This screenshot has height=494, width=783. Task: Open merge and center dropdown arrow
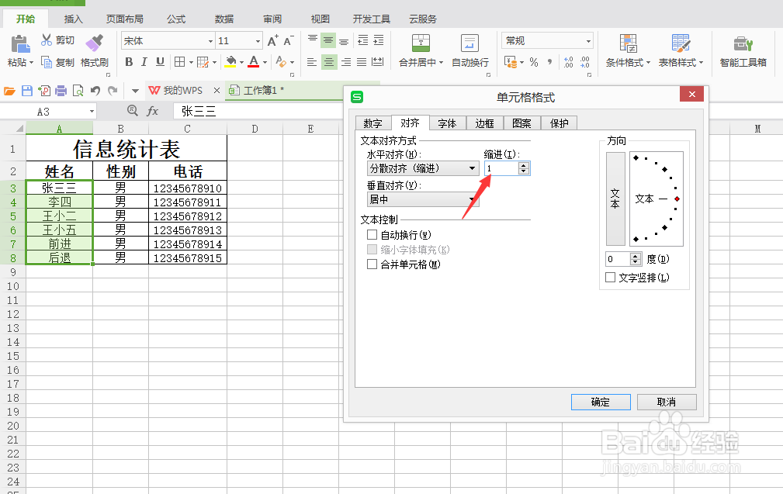(x=441, y=62)
